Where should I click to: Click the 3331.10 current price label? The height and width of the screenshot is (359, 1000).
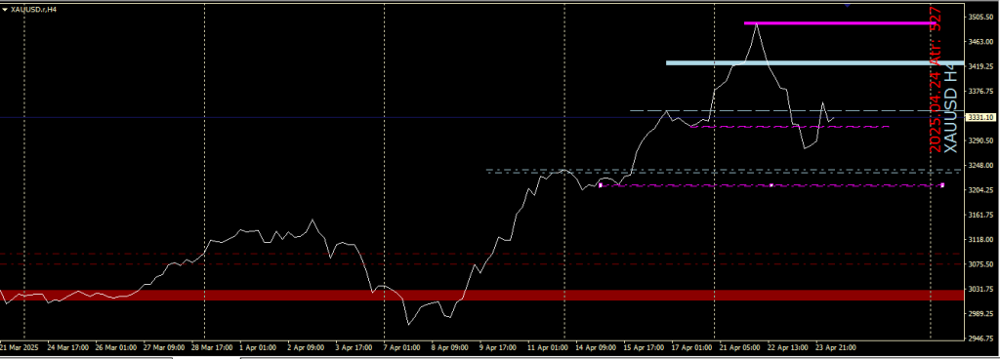coord(980,118)
